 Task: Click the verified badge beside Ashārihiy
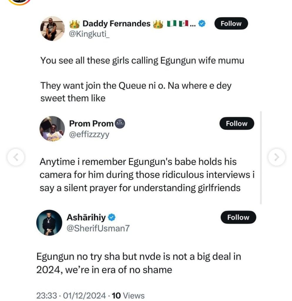[112, 218]
